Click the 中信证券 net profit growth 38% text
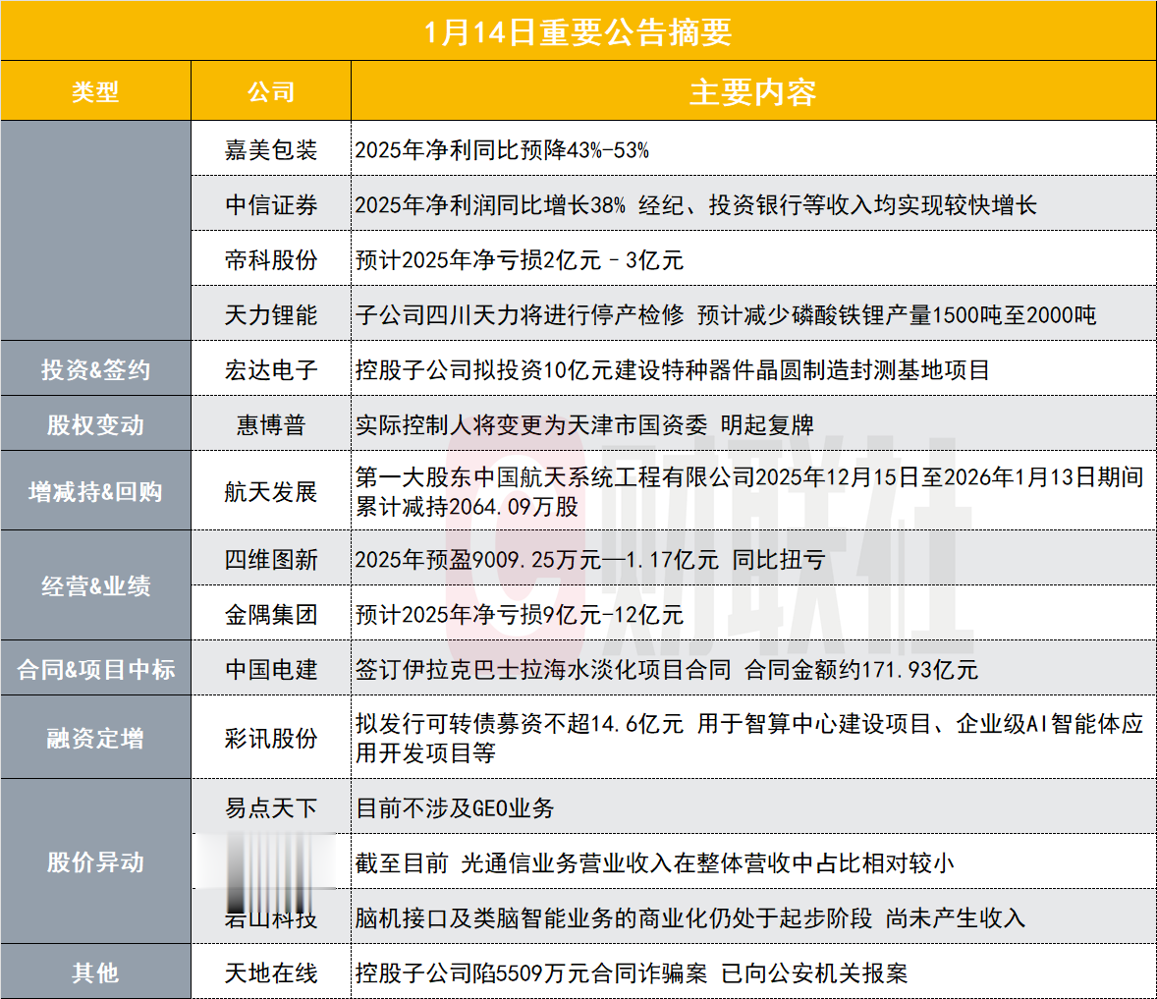Image resolution: width=1157 pixels, height=999 pixels. coord(695,205)
